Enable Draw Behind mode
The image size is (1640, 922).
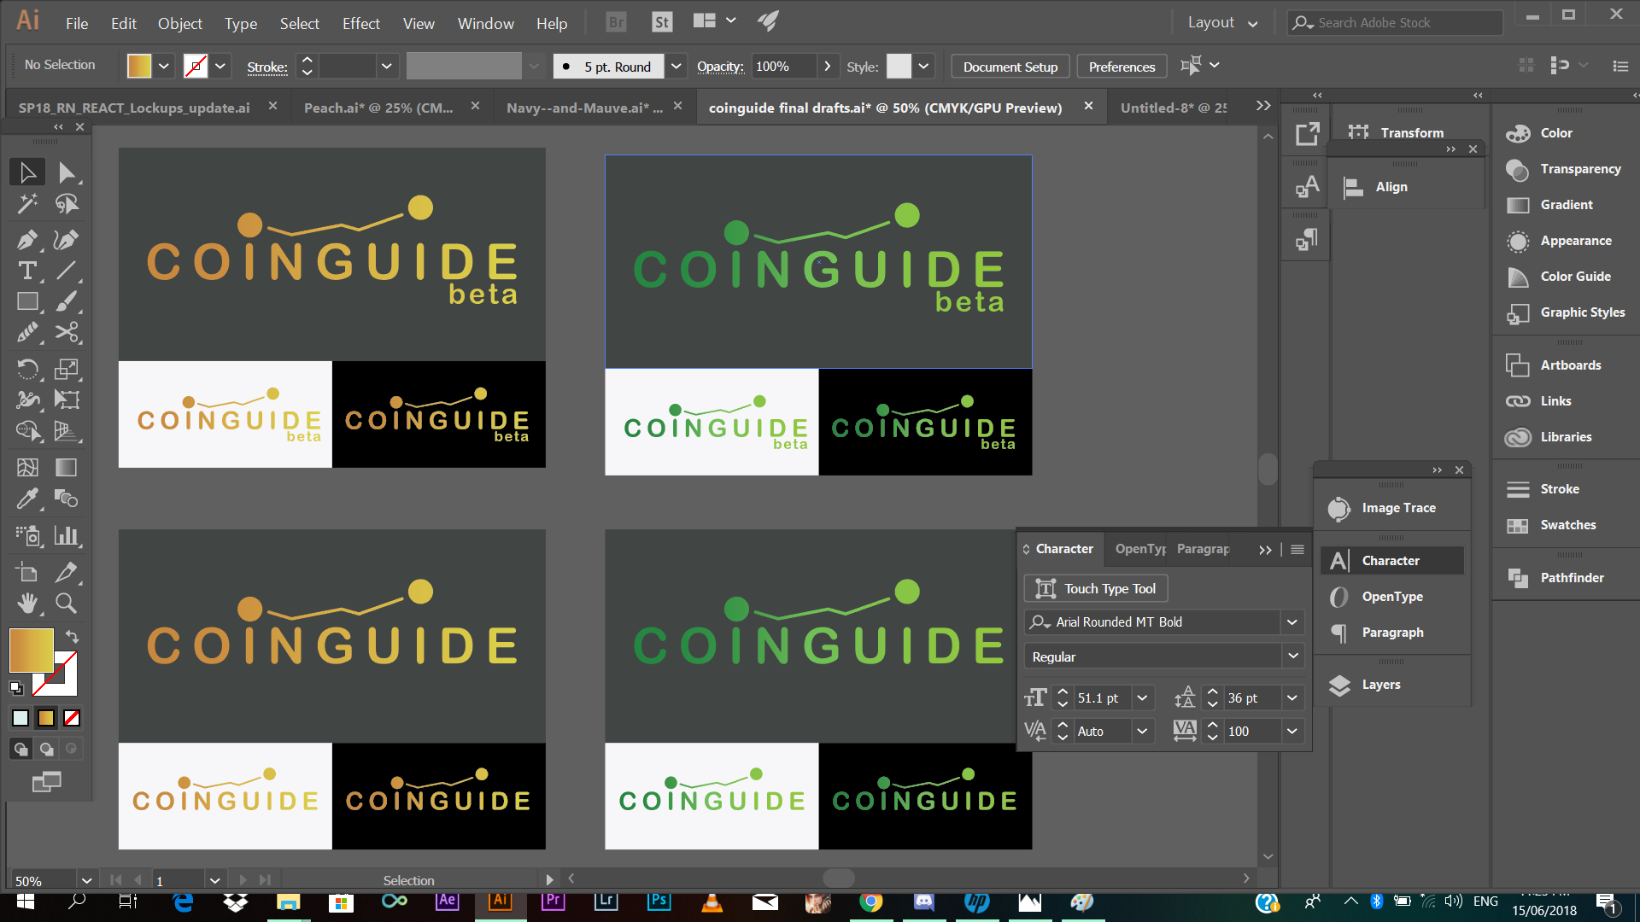pyautogui.click(x=46, y=750)
